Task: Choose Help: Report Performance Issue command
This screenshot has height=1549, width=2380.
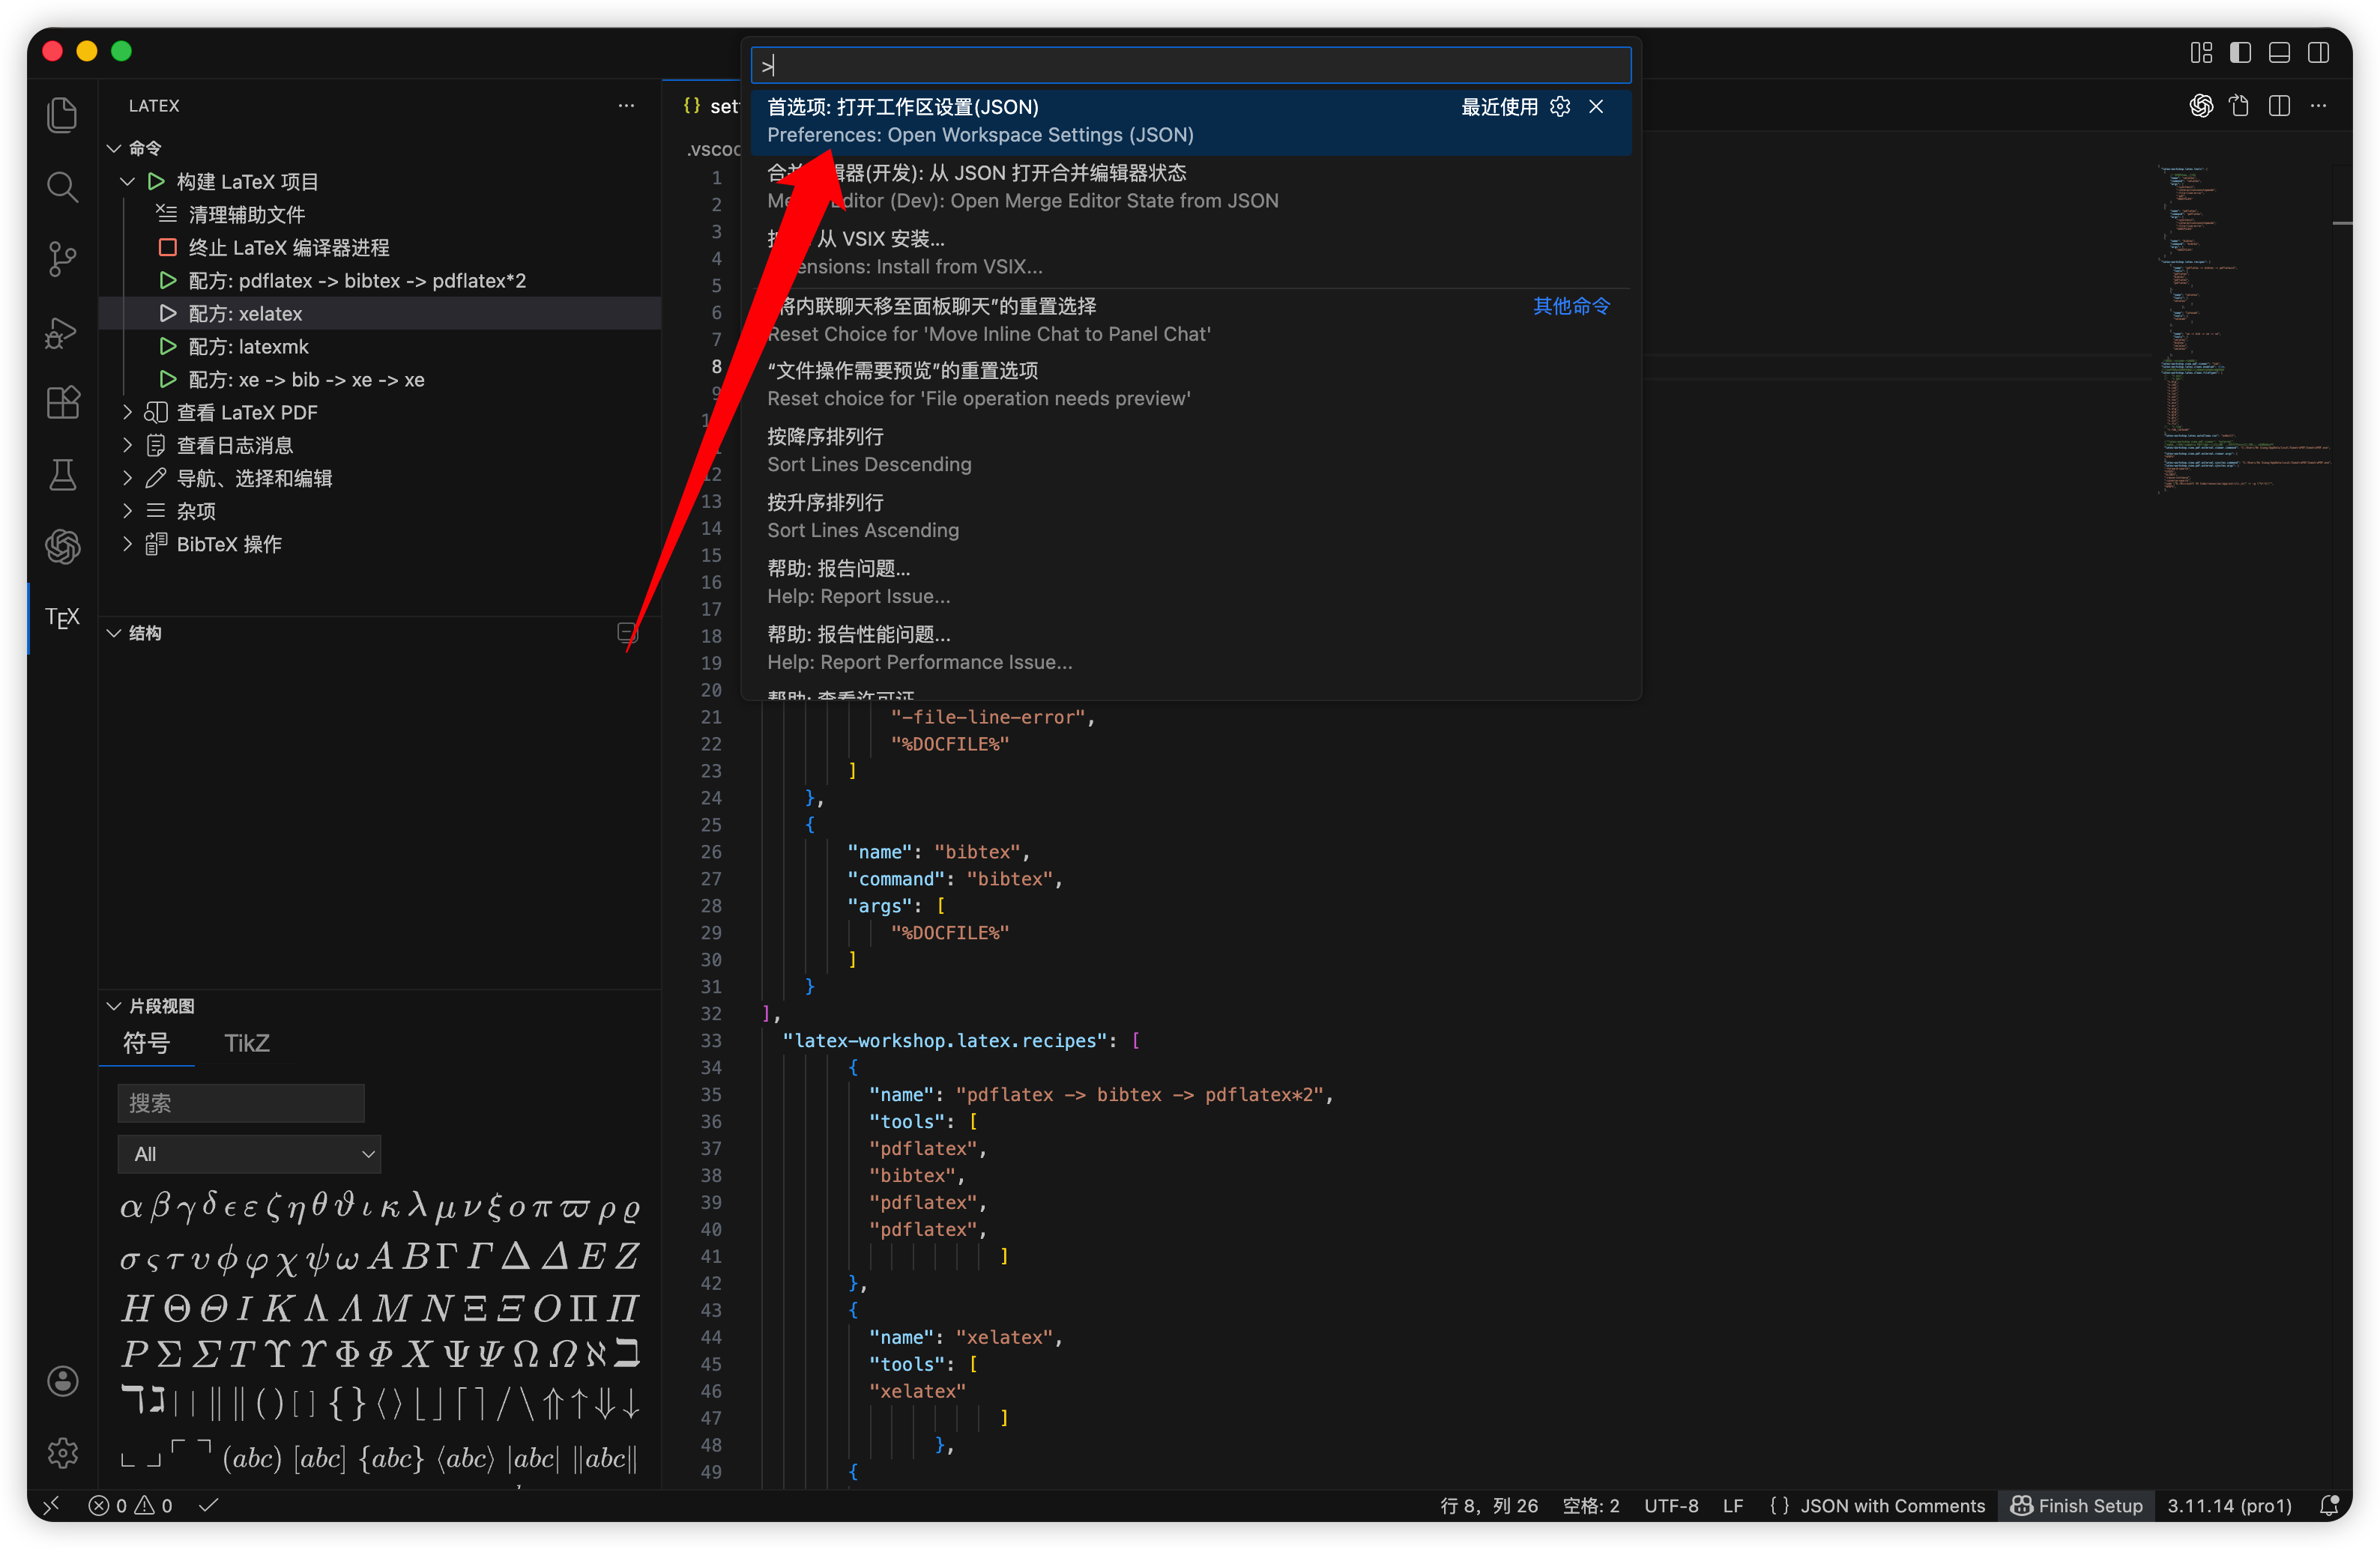Action: [x=1190, y=649]
